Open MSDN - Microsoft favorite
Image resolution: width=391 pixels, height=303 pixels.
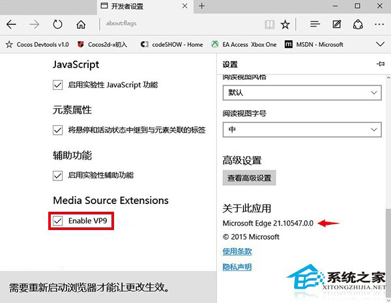coord(314,45)
